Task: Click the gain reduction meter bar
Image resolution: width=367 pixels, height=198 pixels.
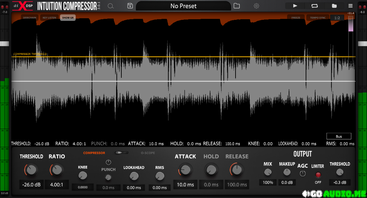Action: click(351, 40)
